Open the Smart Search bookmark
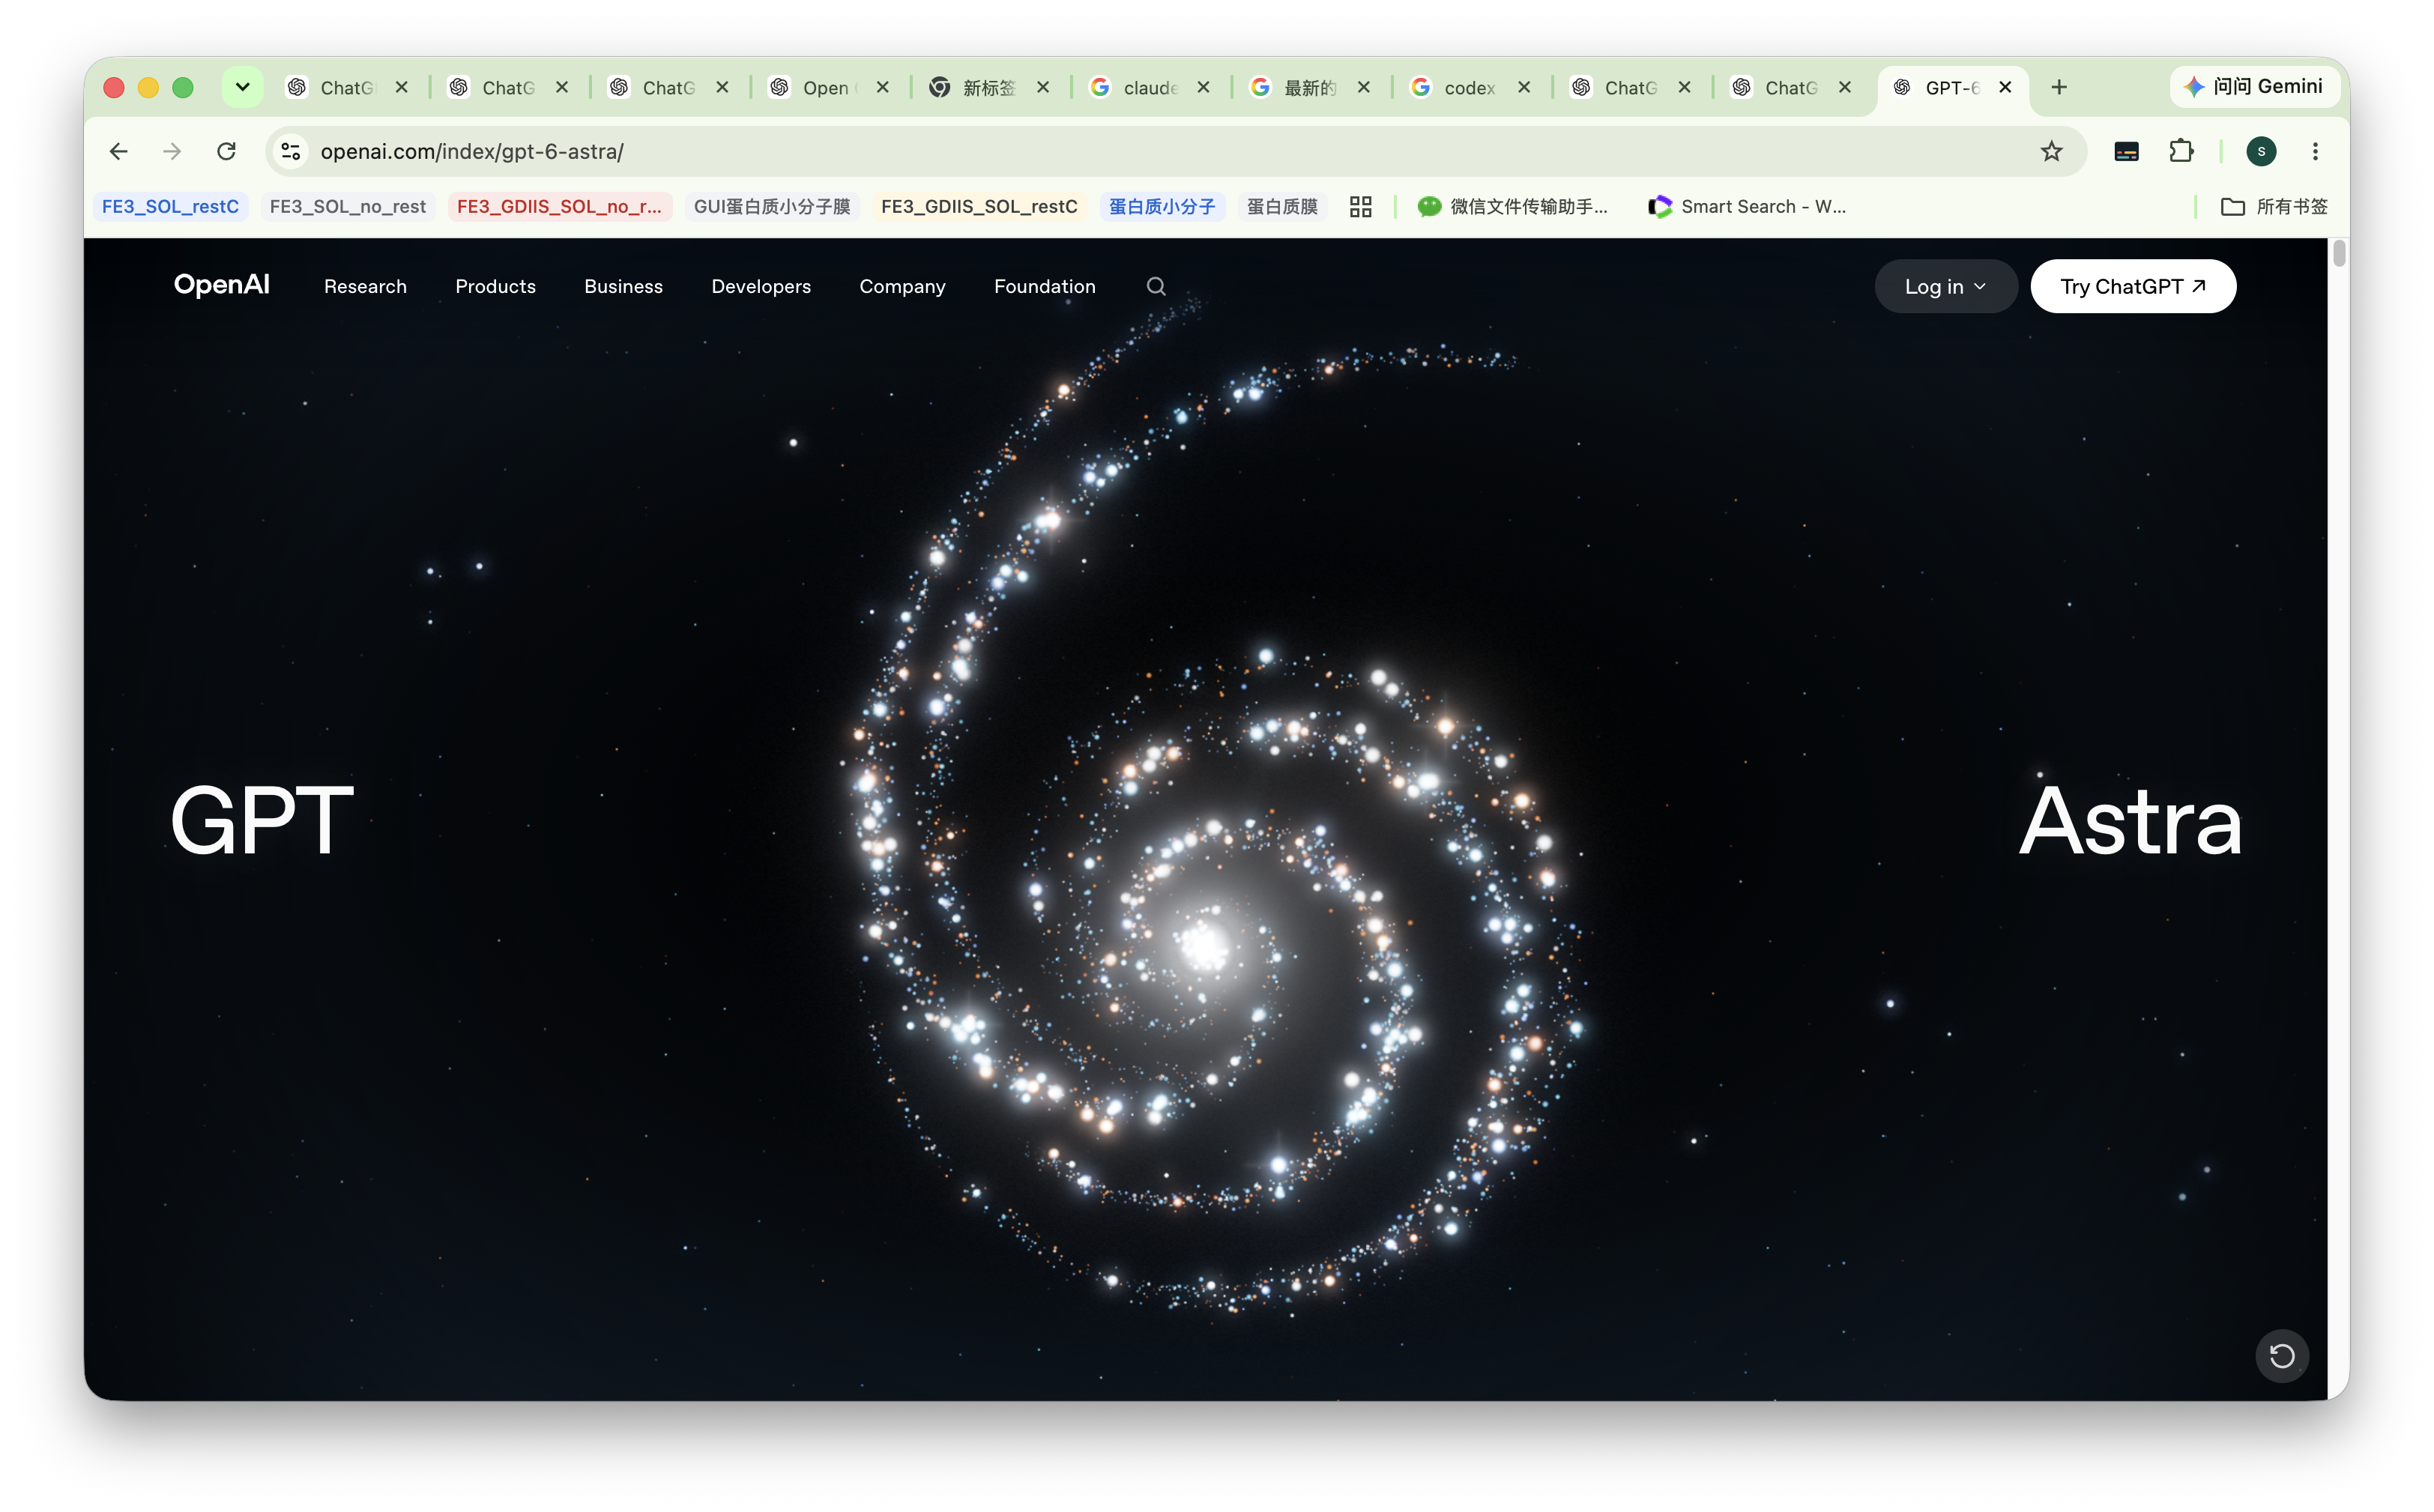The width and height of the screenshot is (2434, 1512). pos(1747,206)
